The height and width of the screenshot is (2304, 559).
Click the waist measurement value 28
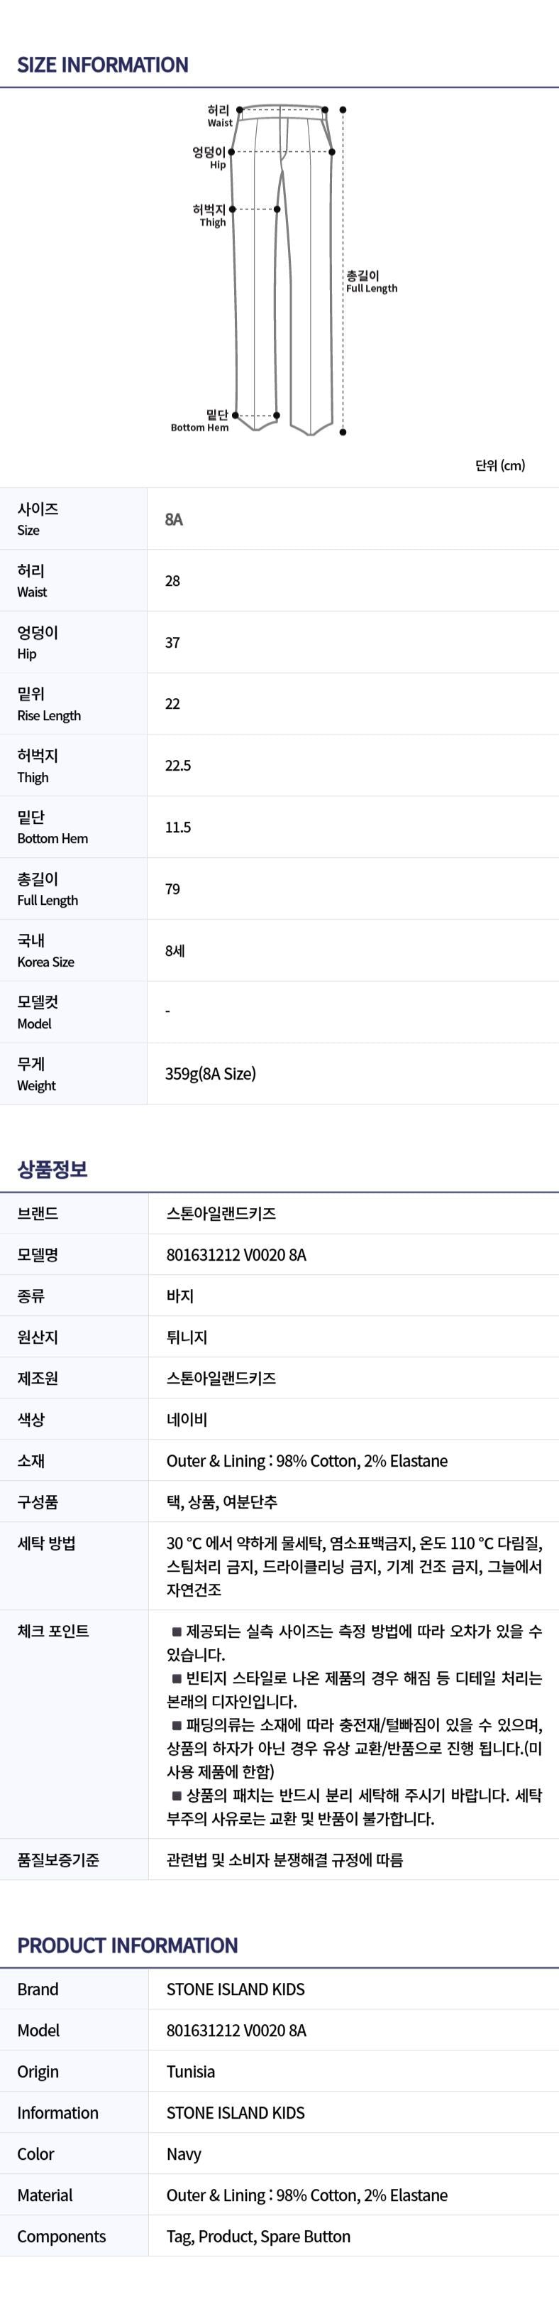pyautogui.click(x=172, y=580)
